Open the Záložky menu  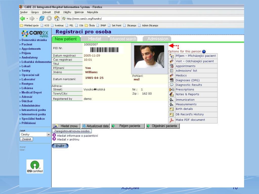pos(67,12)
